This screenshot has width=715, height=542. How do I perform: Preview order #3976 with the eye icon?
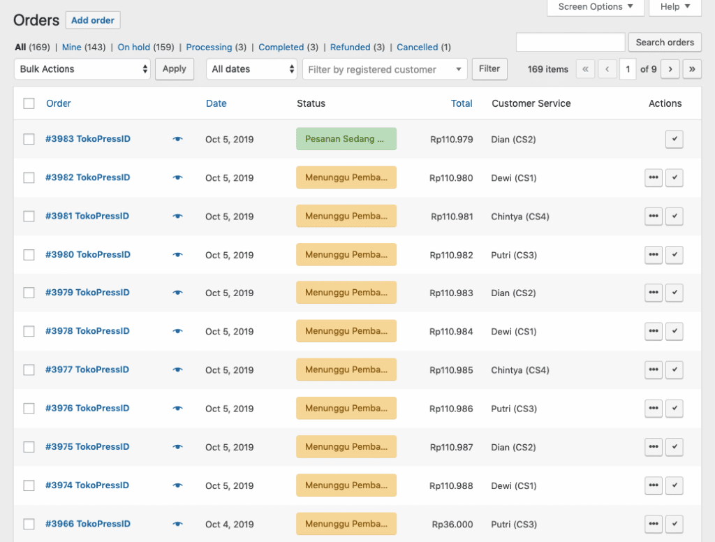178,409
